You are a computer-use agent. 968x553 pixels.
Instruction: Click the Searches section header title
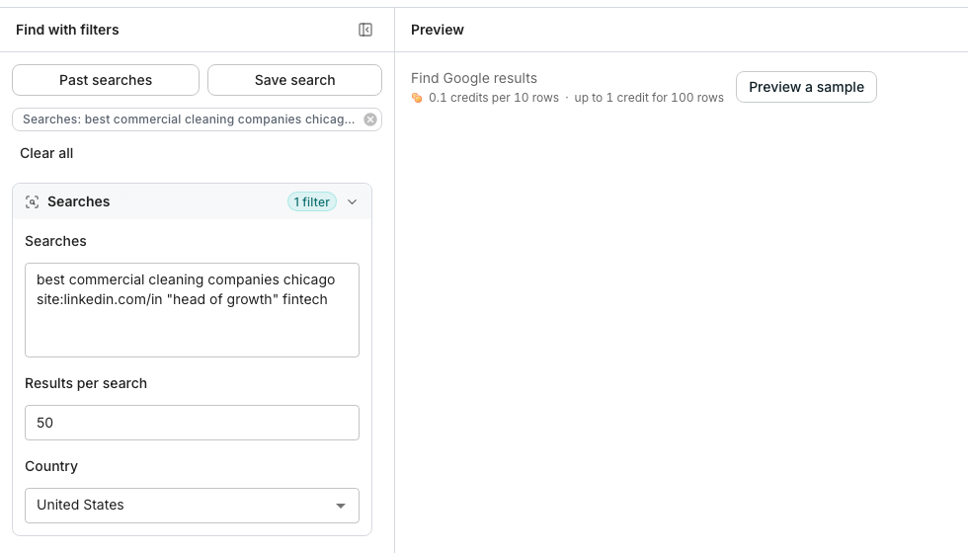tap(78, 201)
